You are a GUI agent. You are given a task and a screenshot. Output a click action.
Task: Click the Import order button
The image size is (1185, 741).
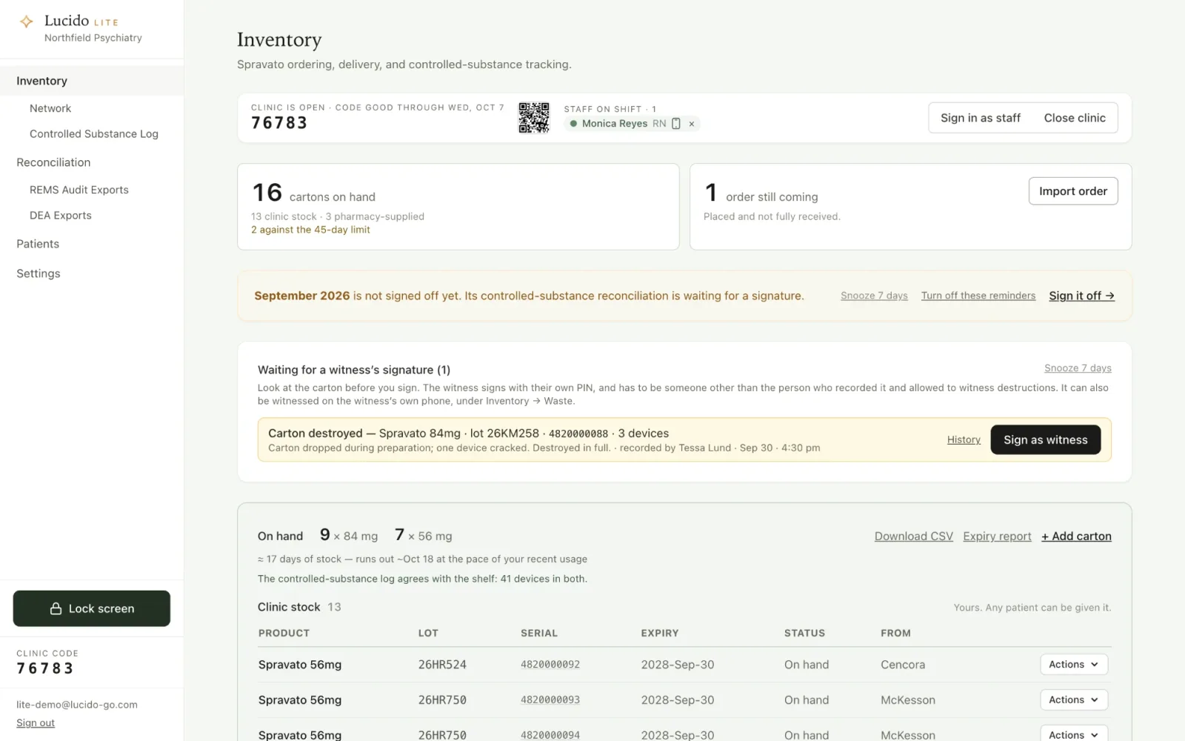(1073, 191)
